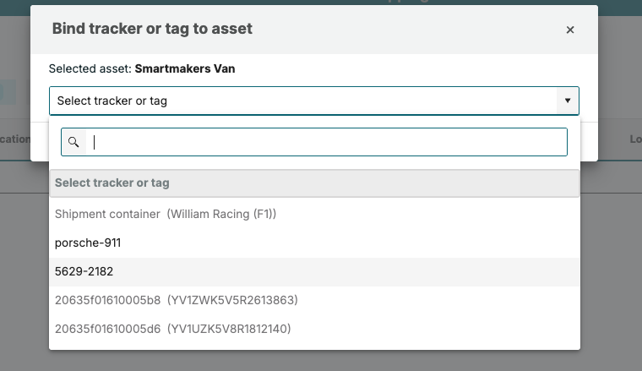The image size is (642, 371).
Task: Click the partially hidden 'Lo' column header
Action: tap(635, 139)
